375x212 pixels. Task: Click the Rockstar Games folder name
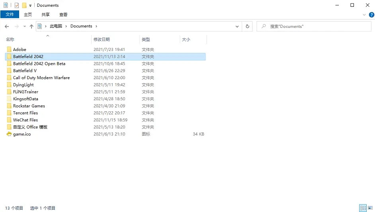(29, 106)
